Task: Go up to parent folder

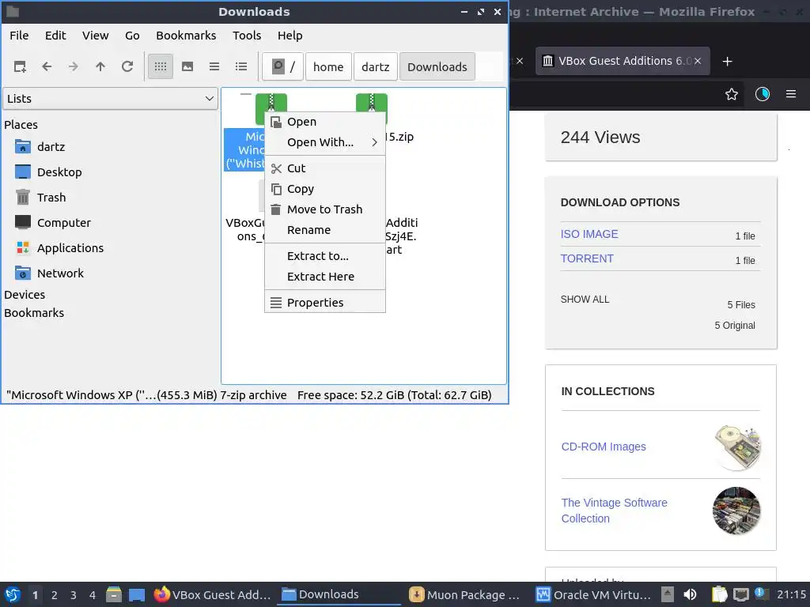Action: coord(100,66)
